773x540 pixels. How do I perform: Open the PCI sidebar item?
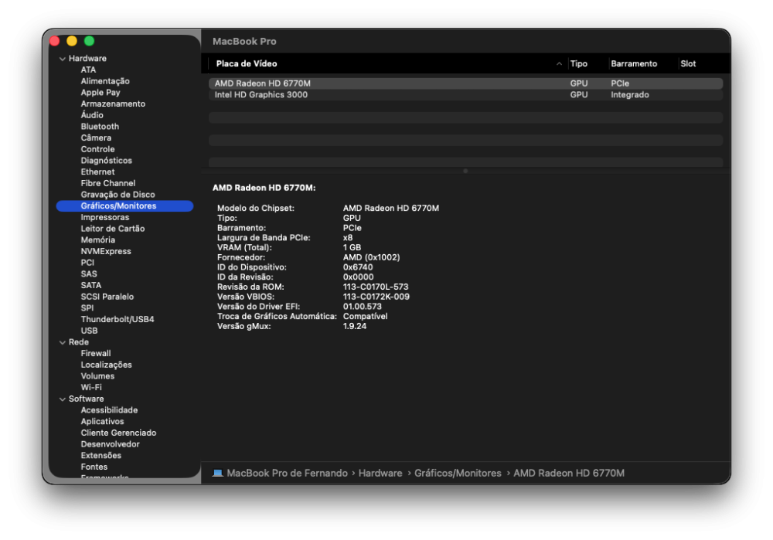(87, 263)
